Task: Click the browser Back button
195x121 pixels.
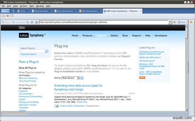Action: [6, 22]
